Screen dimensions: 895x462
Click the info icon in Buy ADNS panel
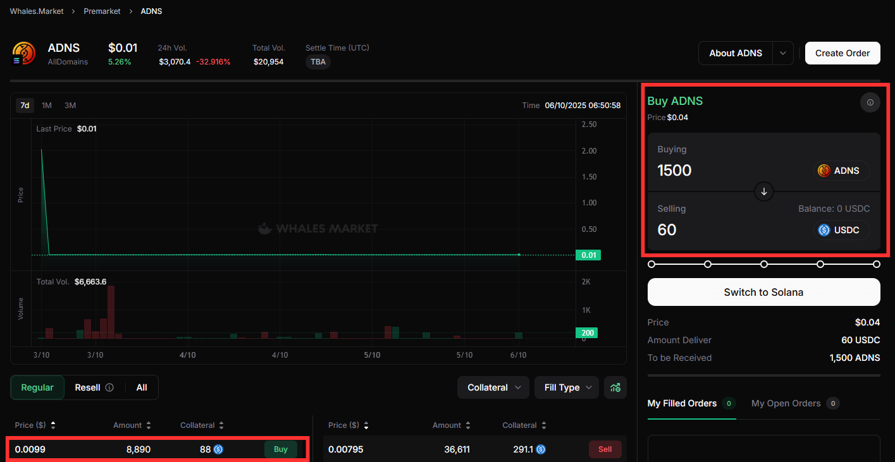pyautogui.click(x=870, y=102)
